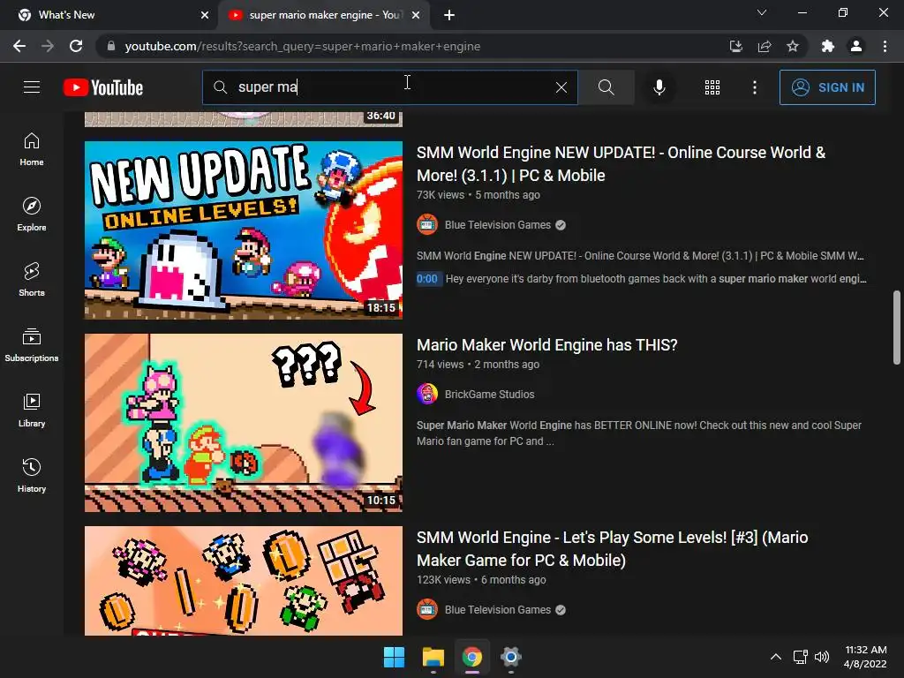The height and width of the screenshot is (678, 904).
Task: Open the tab search chevron
Action: pos(762,12)
